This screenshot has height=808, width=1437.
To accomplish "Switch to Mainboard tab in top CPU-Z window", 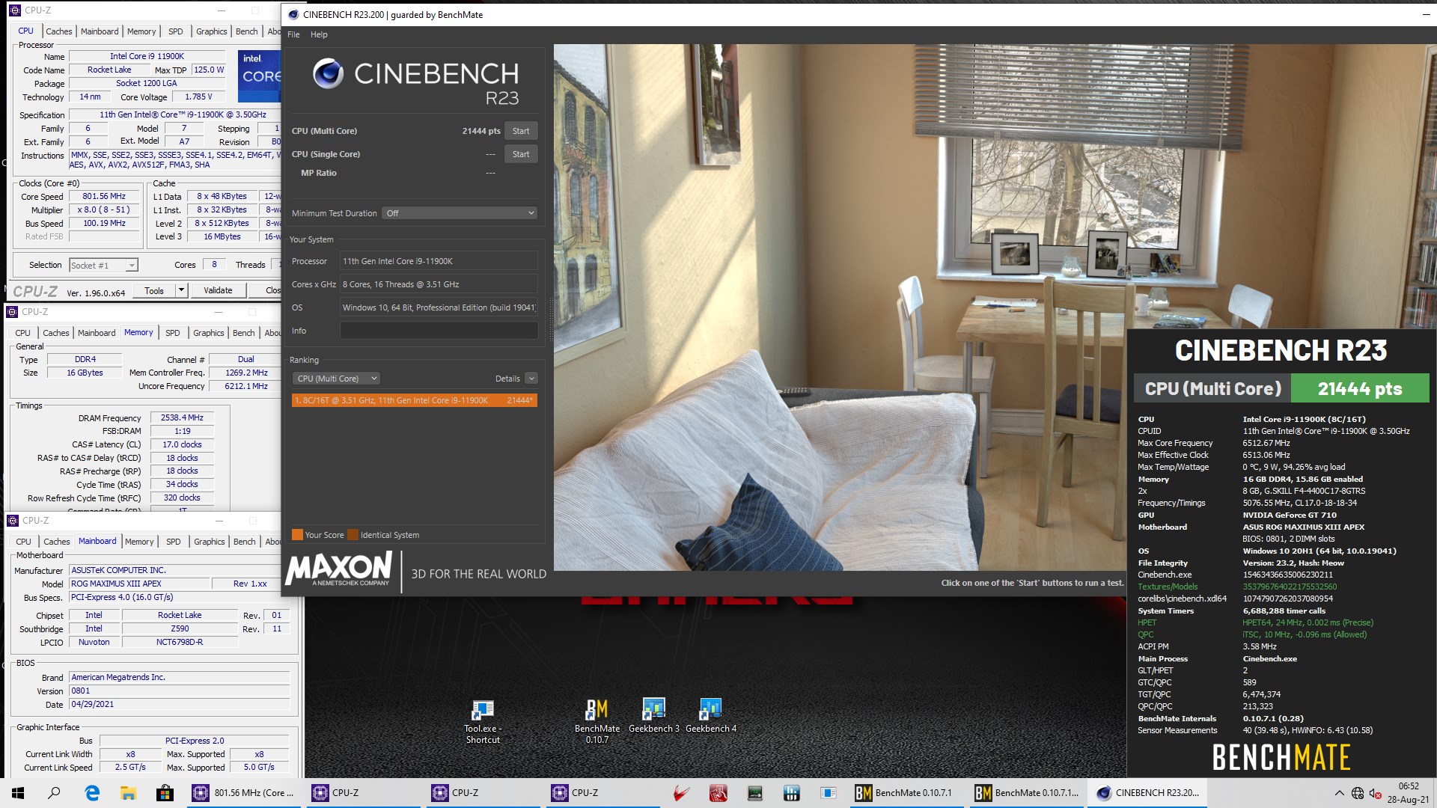I will tap(100, 31).
